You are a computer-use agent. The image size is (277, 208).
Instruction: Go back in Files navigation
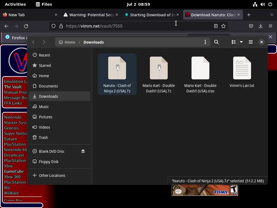click(33, 42)
